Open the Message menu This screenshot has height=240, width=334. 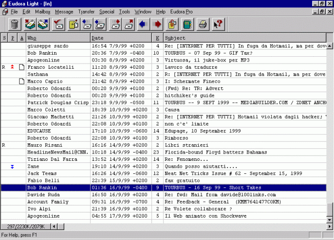click(64, 11)
